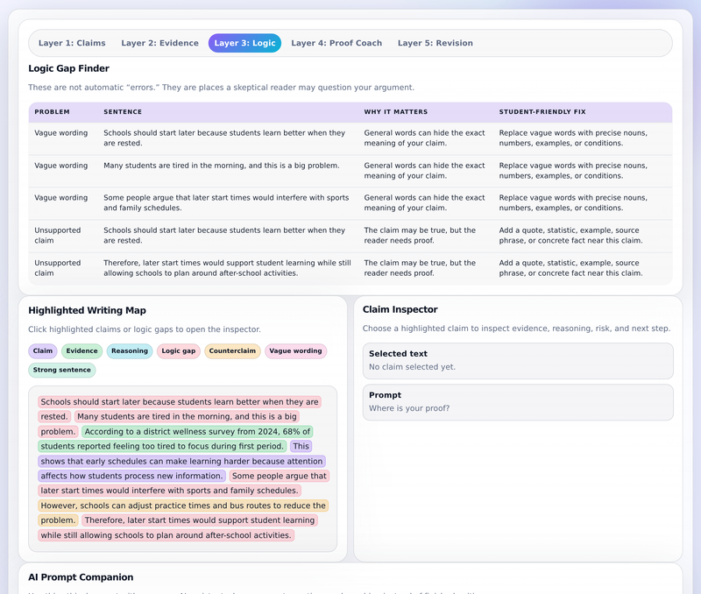Screen dimensions: 701x594
Task: Click the Vague wording legend chip
Action: (x=295, y=350)
